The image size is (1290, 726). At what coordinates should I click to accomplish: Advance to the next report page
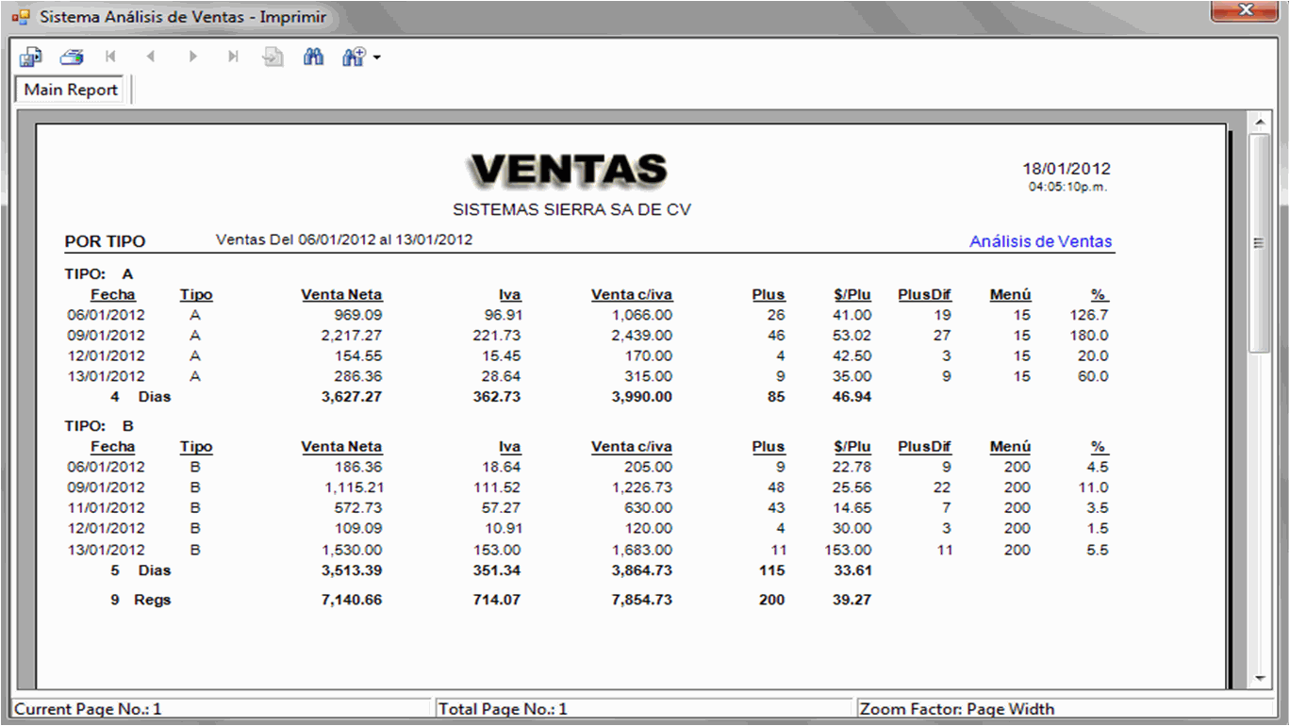pyautogui.click(x=192, y=57)
